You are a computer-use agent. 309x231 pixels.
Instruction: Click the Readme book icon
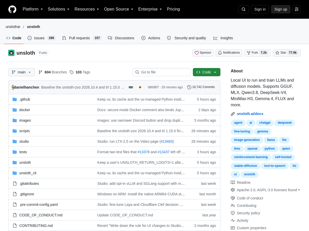point(233,182)
